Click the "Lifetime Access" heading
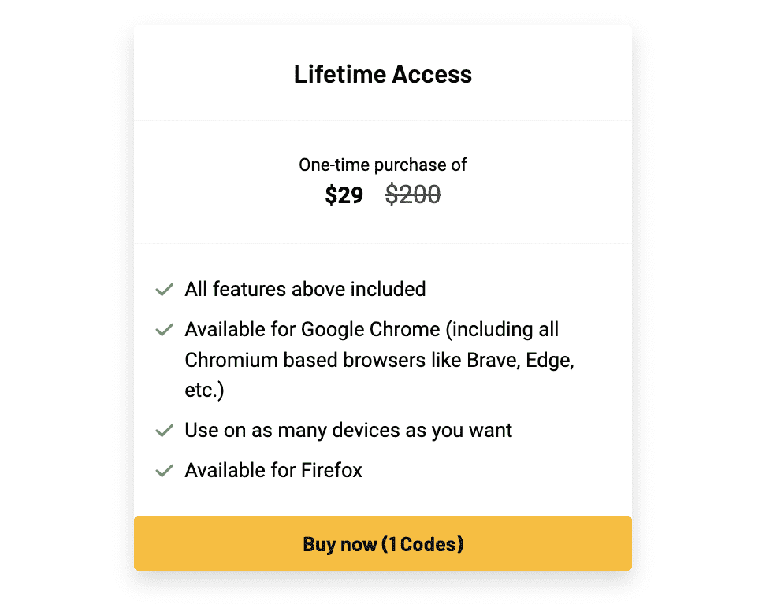This screenshot has height=611, width=777. pos(383,74)
